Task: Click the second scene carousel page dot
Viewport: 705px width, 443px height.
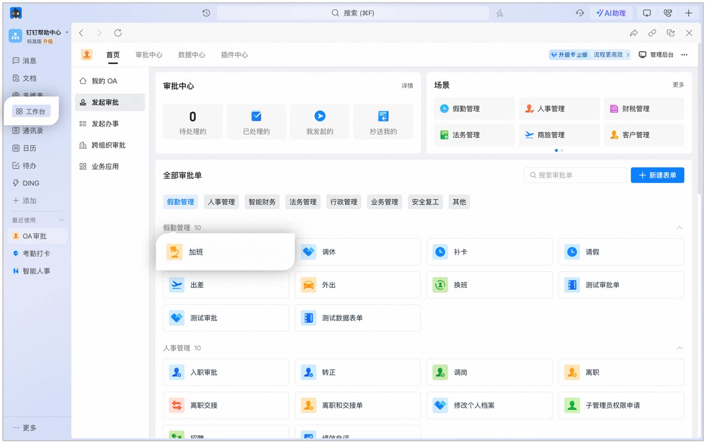Action: tap(562, 150)
